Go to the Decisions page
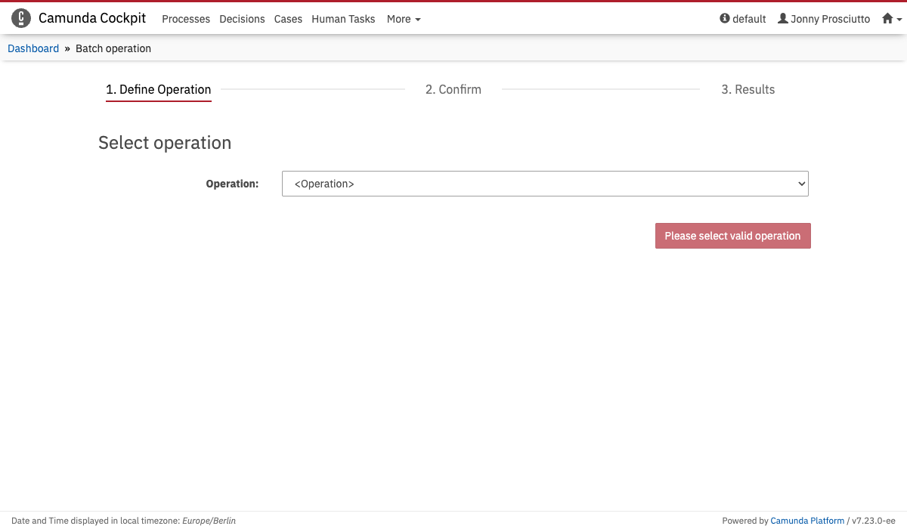 242,19
